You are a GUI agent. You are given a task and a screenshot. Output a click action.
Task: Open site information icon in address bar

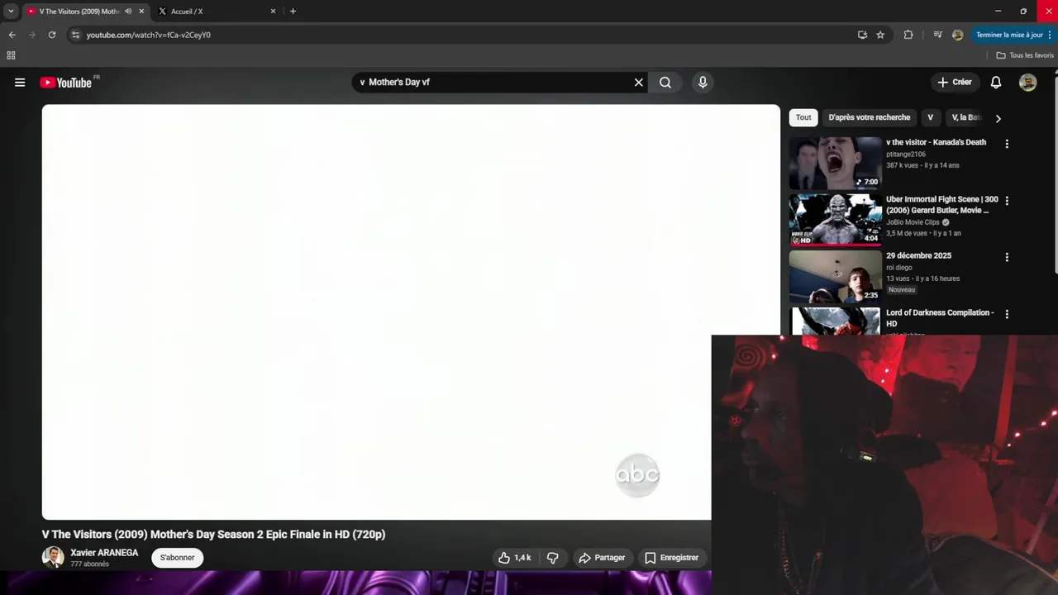tap(75, 35)
